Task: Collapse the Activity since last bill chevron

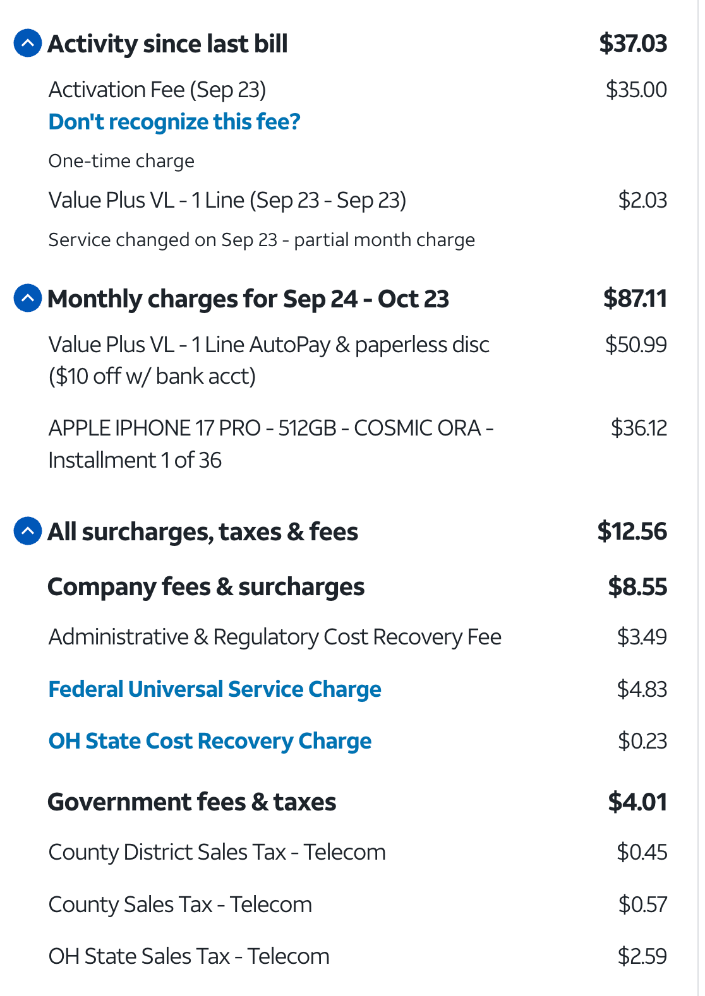Action: point(28,44)
